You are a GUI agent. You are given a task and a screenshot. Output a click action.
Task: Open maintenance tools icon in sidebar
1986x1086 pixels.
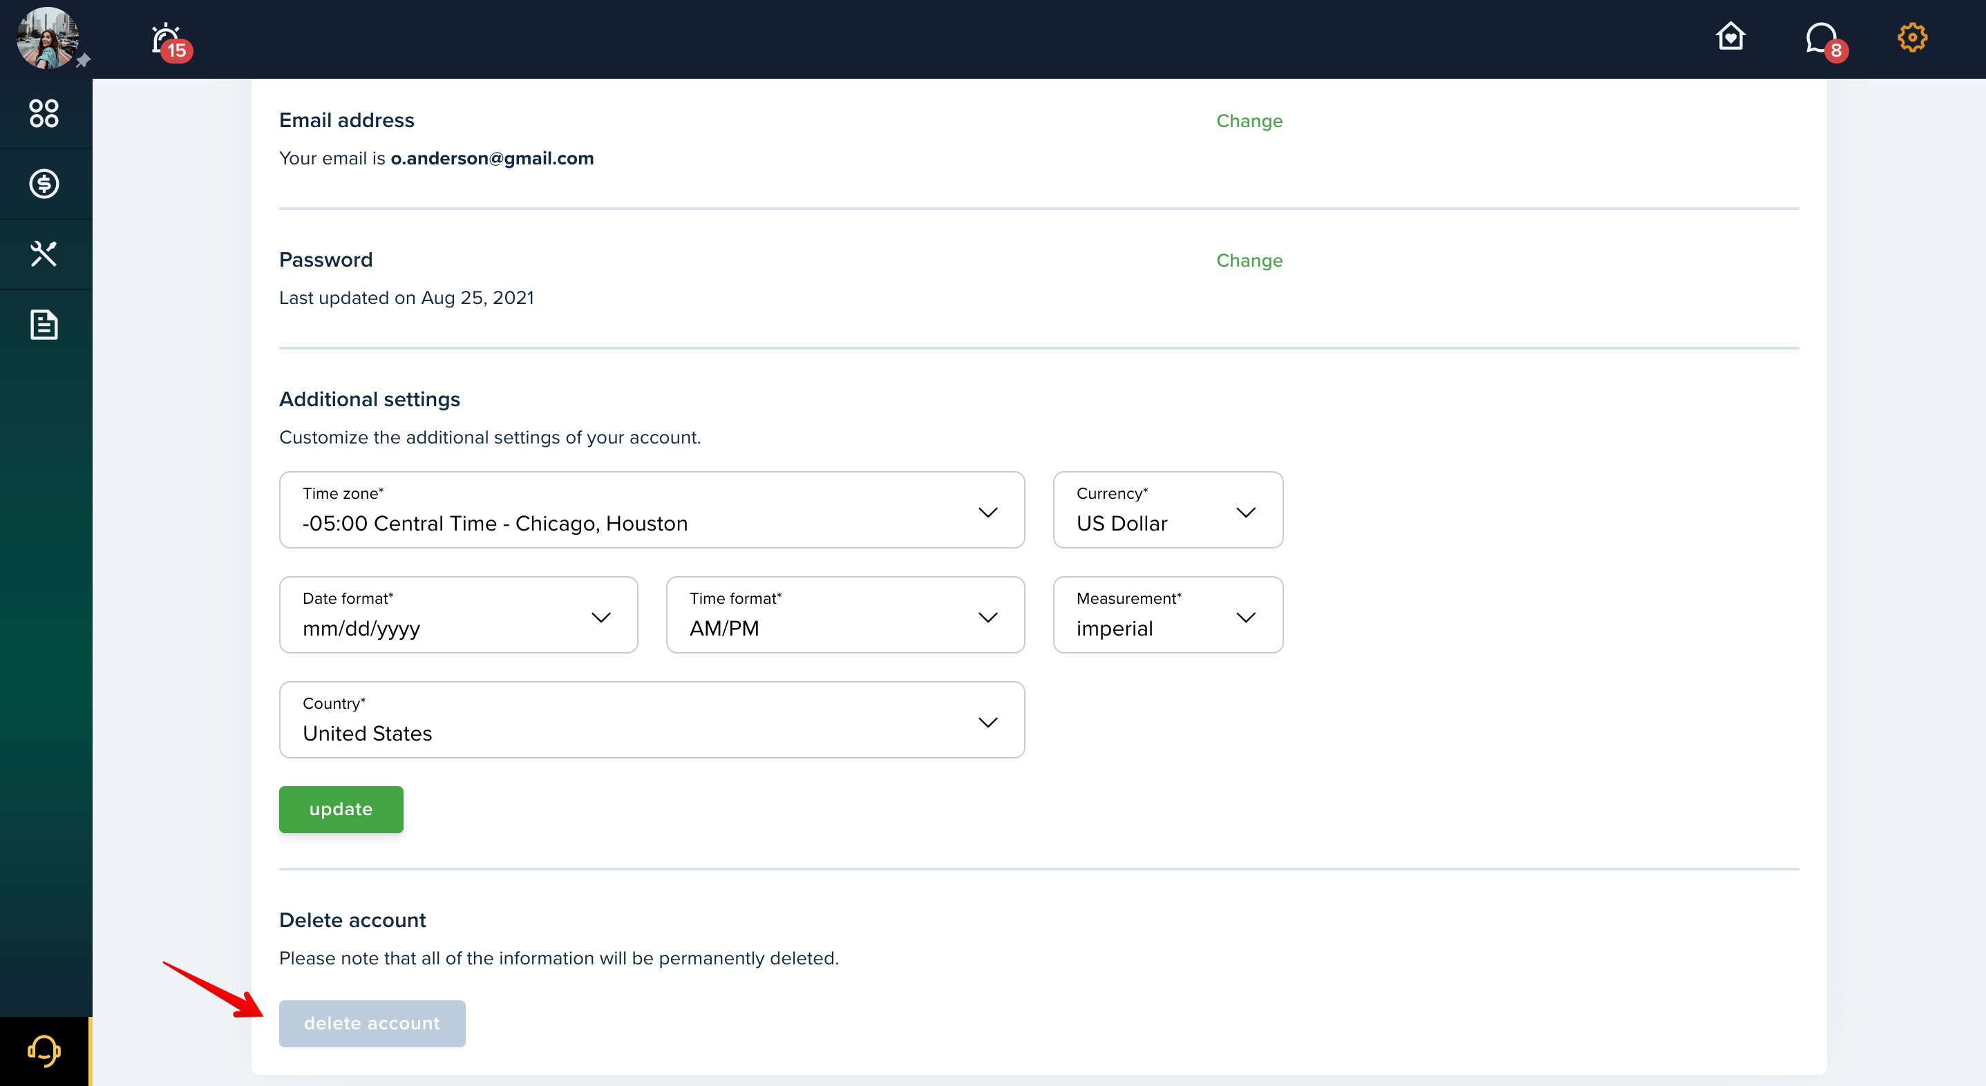tap(44, 254)
